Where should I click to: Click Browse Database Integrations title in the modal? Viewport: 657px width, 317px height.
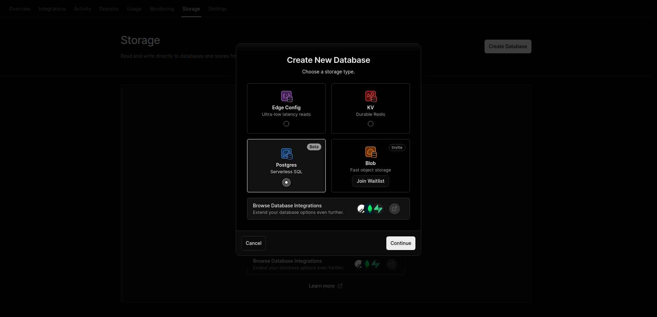coord(287,206)
